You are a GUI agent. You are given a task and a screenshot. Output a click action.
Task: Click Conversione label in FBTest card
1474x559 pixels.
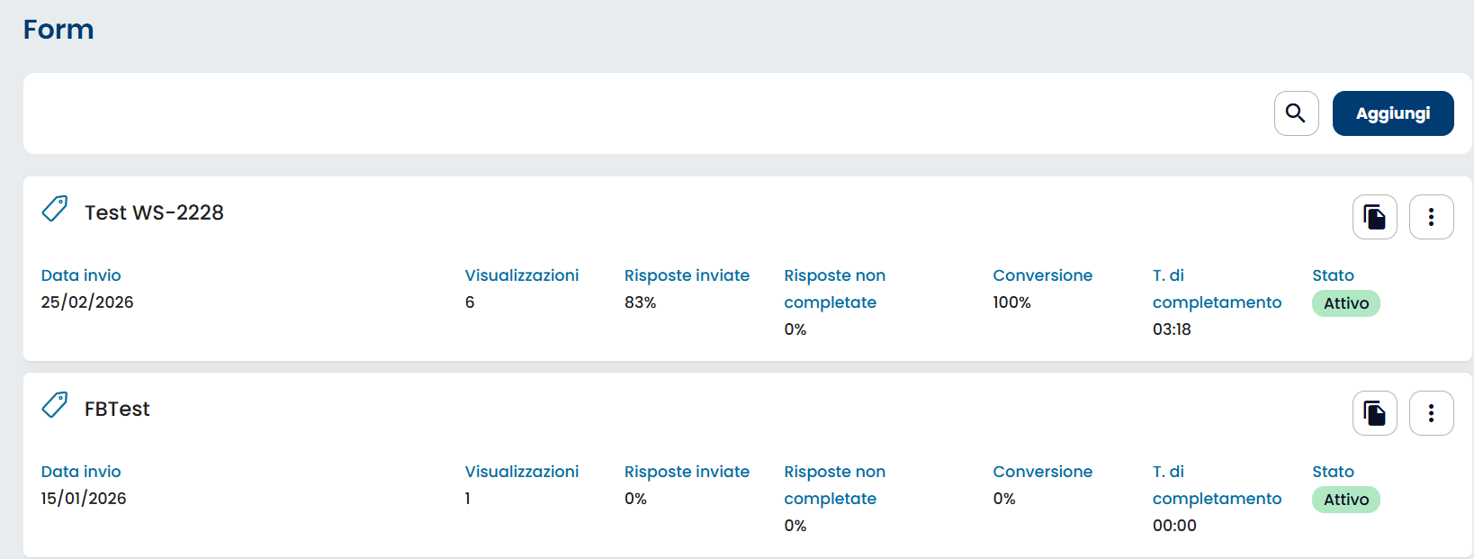[x=1042, y=472]
